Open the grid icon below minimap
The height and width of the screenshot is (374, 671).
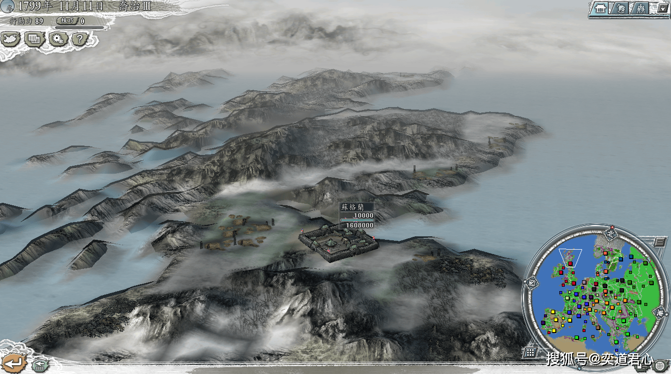click(x=530, y=352)
